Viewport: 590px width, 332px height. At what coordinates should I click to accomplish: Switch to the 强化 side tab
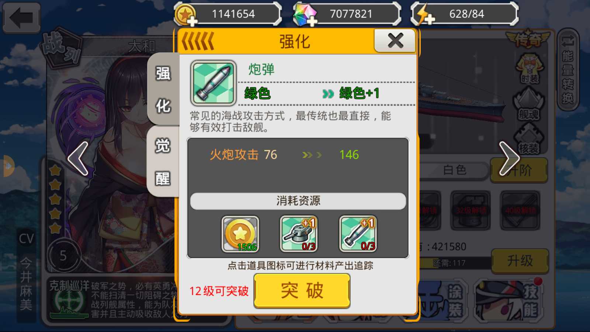[x=163, y=90]
